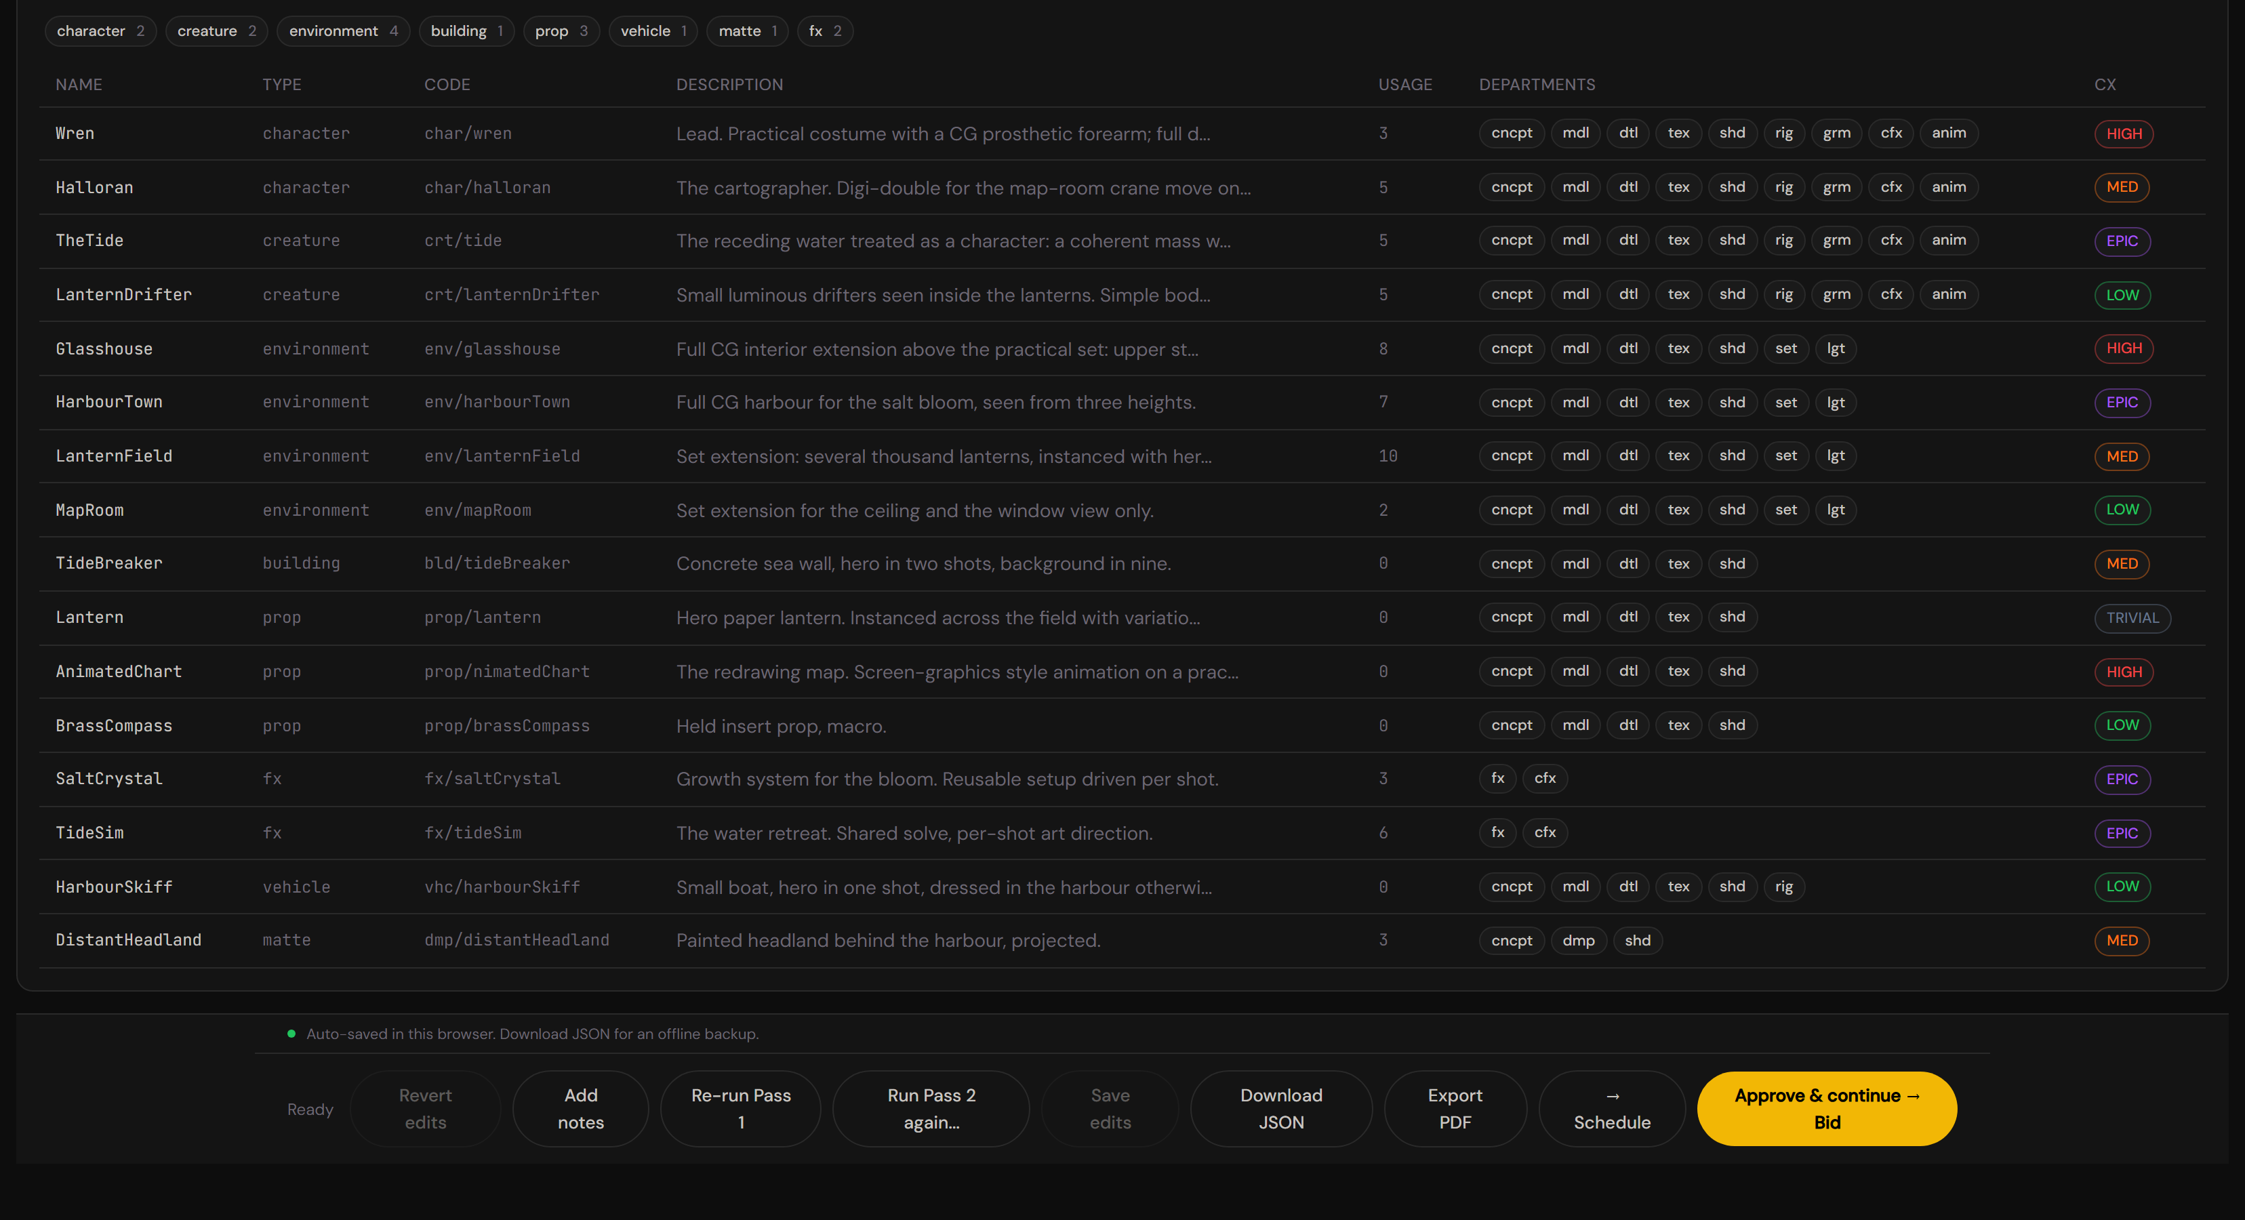Download JSON backup
Viewport: 2245px width, 1220px height.
coord(1281,1108)
